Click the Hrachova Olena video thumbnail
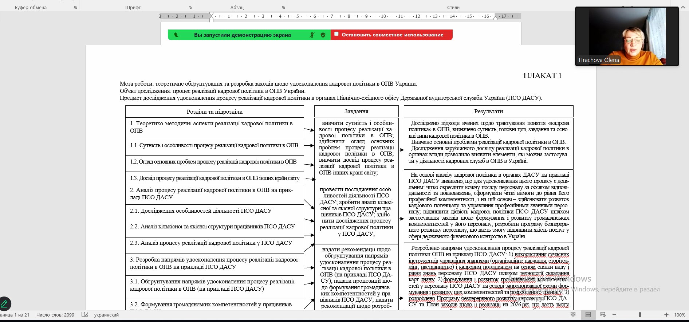 point(627,36)
